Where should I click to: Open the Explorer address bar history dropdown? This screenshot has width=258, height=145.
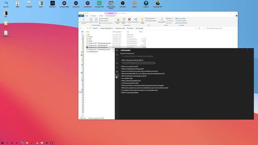(196, 28)
